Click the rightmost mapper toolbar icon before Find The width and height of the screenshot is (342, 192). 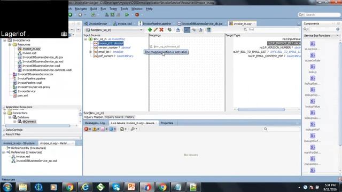tap(209, 30)
